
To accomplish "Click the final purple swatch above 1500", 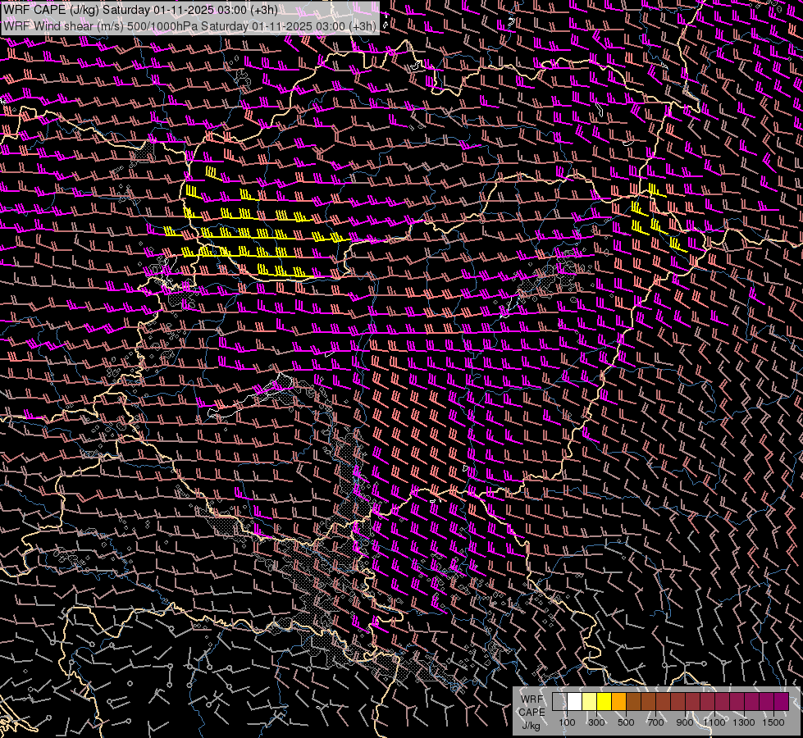I will click(782, 702).
